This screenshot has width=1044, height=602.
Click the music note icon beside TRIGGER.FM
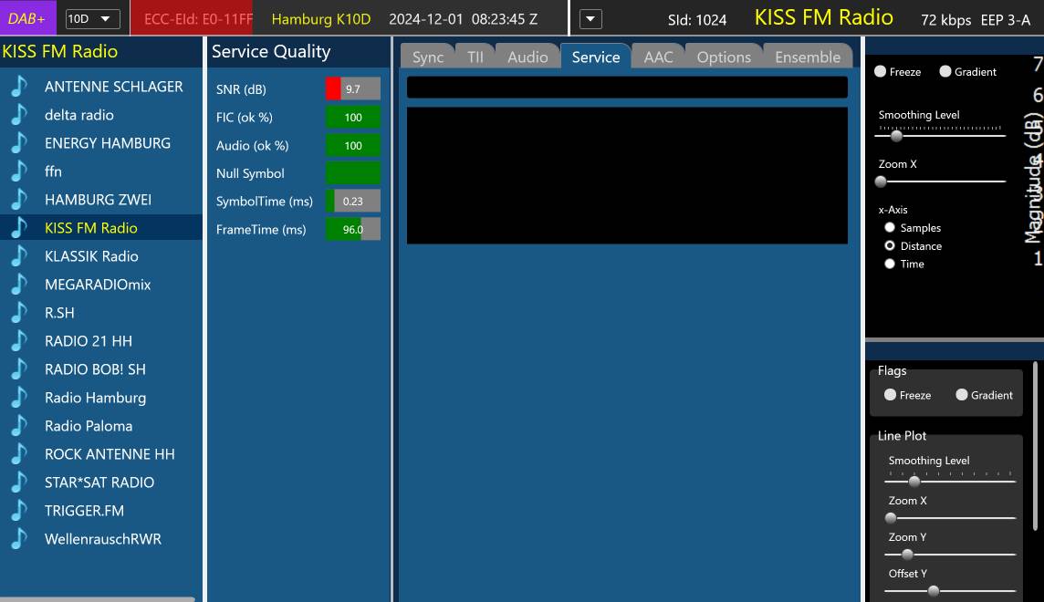19,511
